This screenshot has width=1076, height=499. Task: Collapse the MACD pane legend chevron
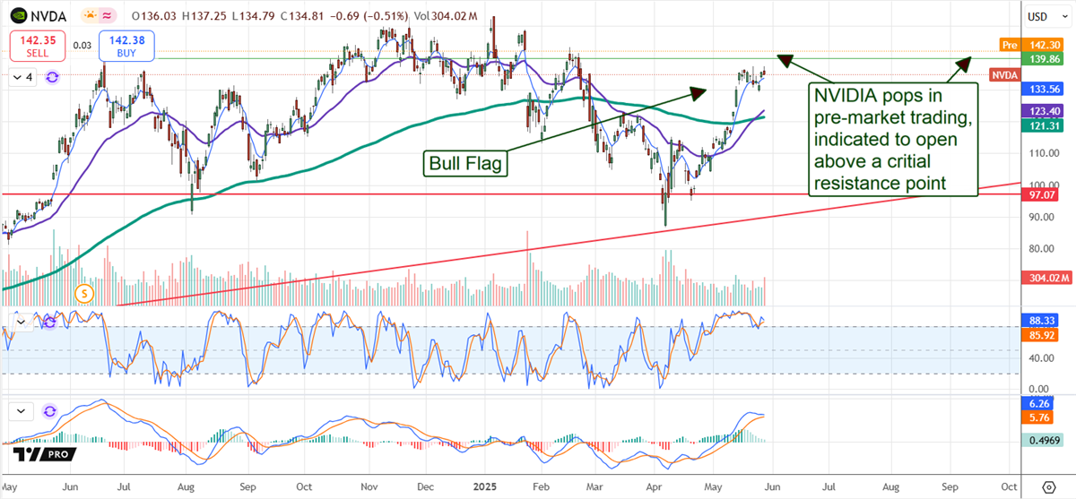click(x=21, y=411)
